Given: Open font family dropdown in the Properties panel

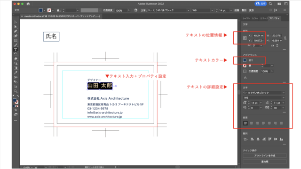Looking at the screenshot, I should coord(264,93).
